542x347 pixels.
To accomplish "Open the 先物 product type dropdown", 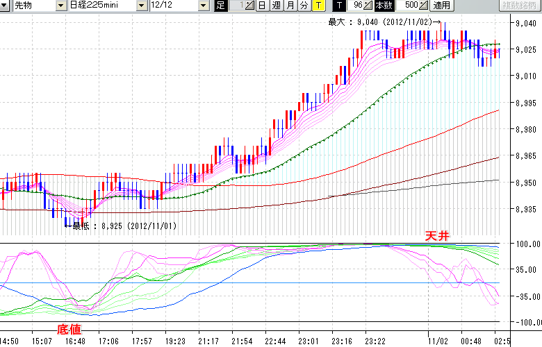I will pyautogui.click(x=61, y=6).
